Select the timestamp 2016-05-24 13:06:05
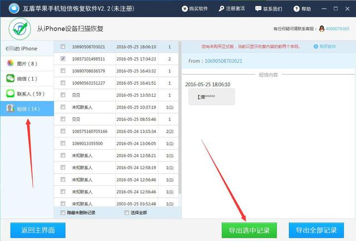The width and height of the screenshot is (356, 241). click(136, 144)
